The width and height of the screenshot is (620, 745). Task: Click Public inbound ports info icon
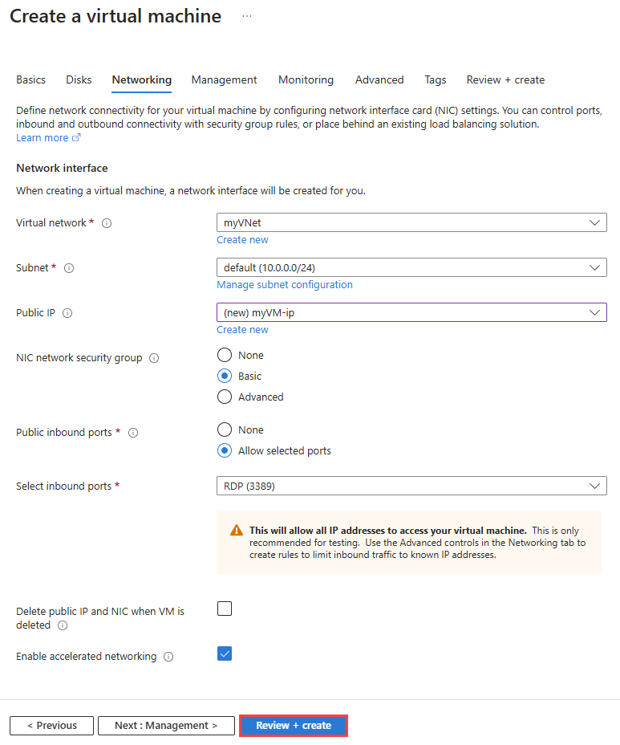coord(133,433)
